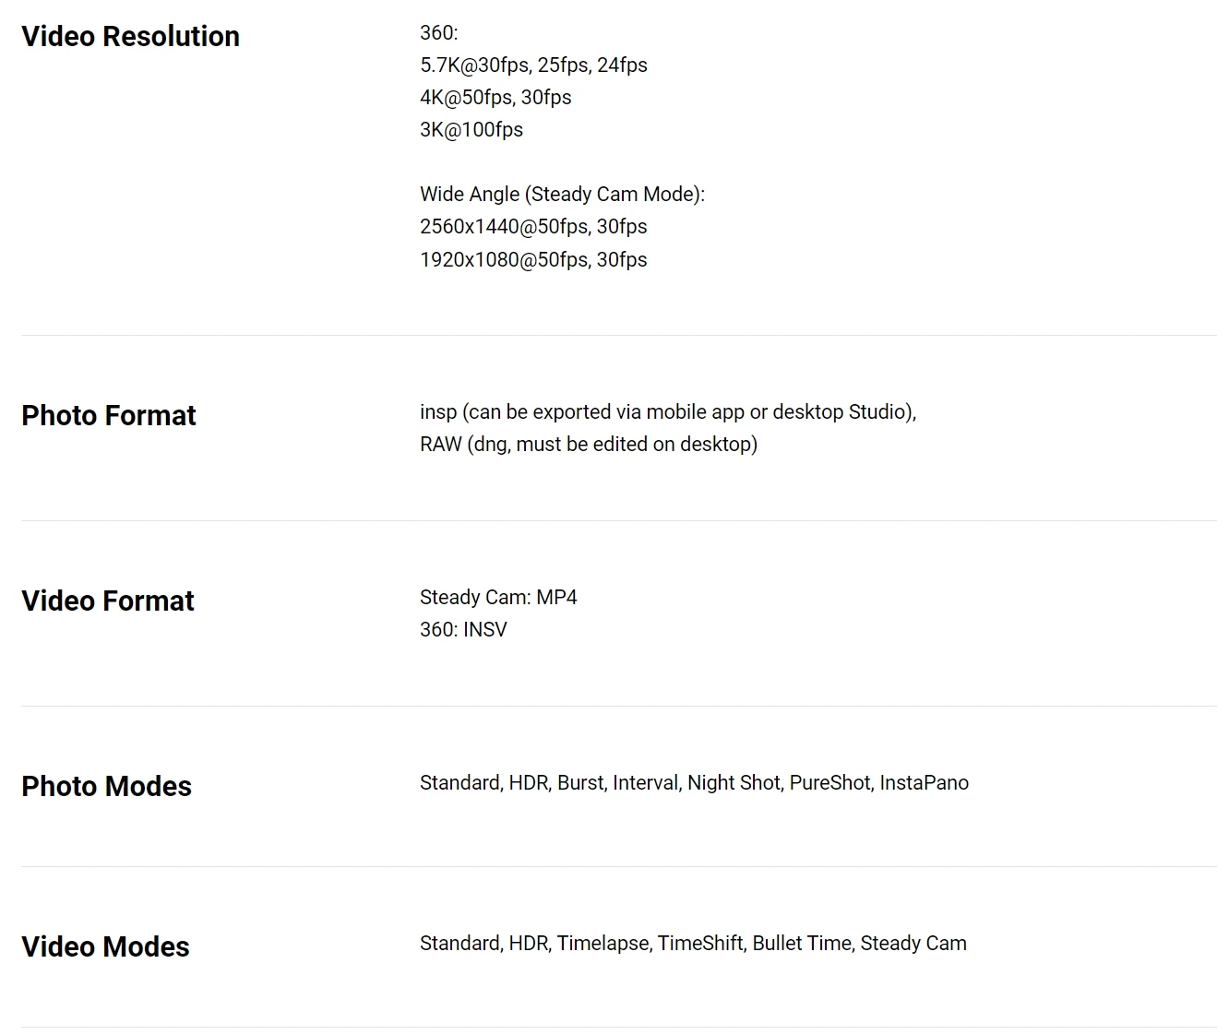1229x1035 pixels.
Task: Click Night Shot in the Photo Modes list
Action: tap(734, 783)
